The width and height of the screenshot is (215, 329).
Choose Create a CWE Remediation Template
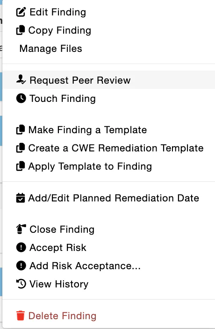tap(116, 148)
